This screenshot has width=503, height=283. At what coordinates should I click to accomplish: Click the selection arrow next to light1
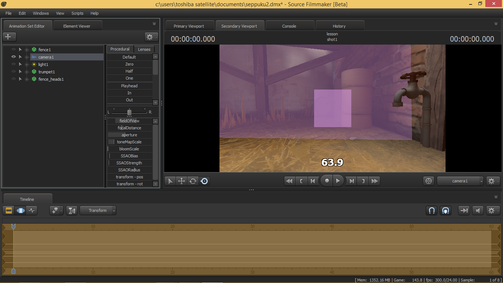(20, 64)
